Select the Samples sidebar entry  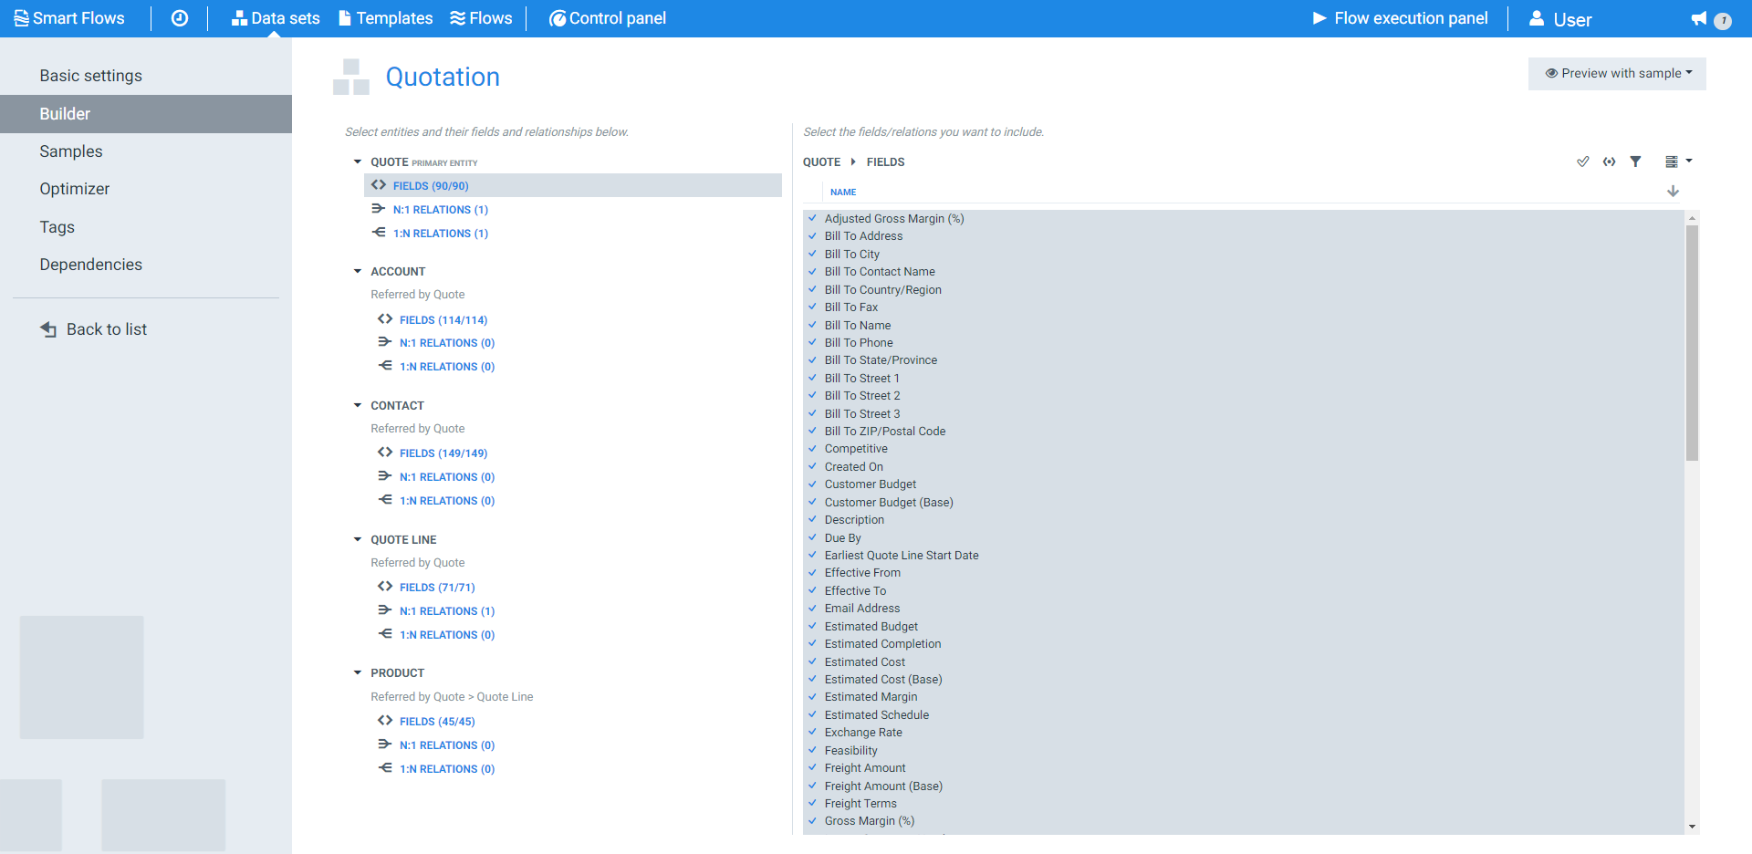point(71,151)
